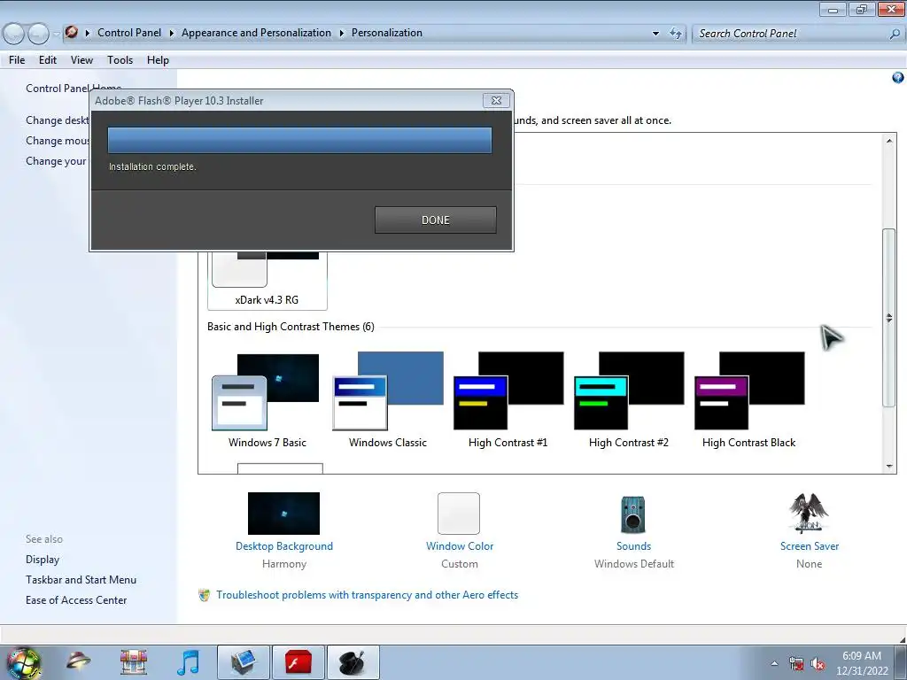Open Desktop Background settings icon

click(283, 514)
